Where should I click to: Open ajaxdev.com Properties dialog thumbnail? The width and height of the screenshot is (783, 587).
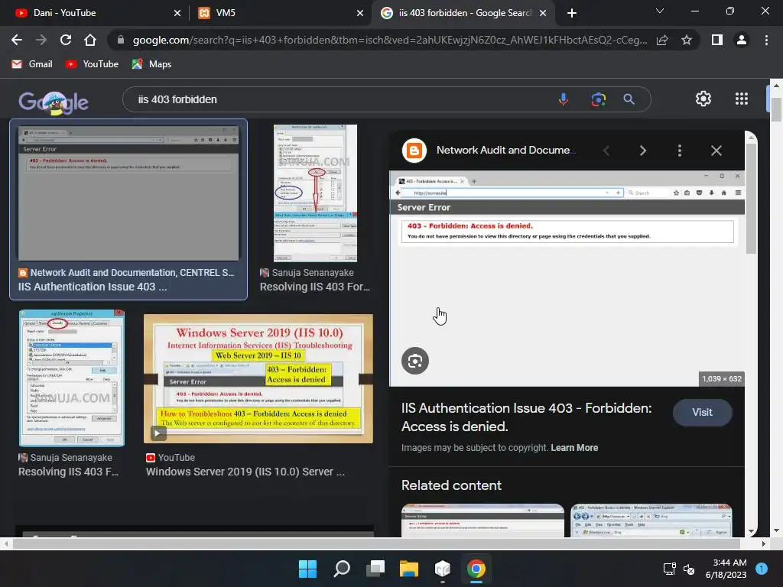point(71,378)
